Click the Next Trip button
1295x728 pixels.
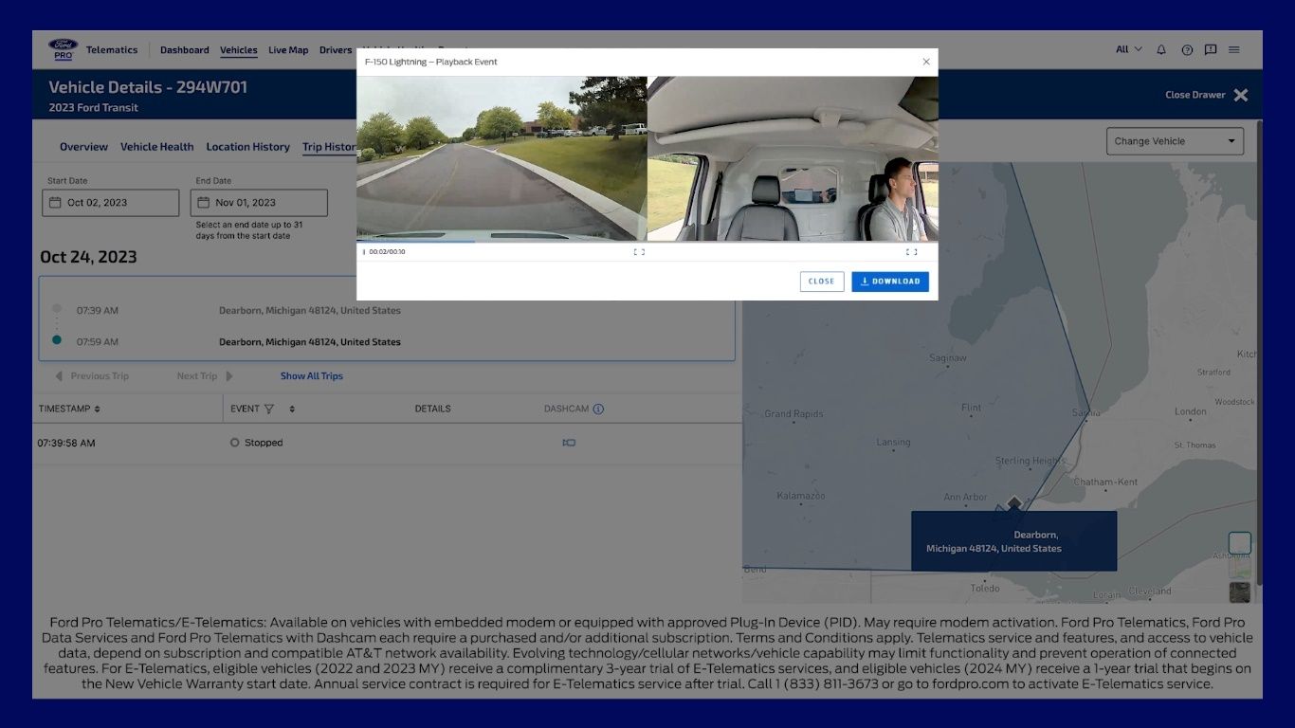[205, 376]
